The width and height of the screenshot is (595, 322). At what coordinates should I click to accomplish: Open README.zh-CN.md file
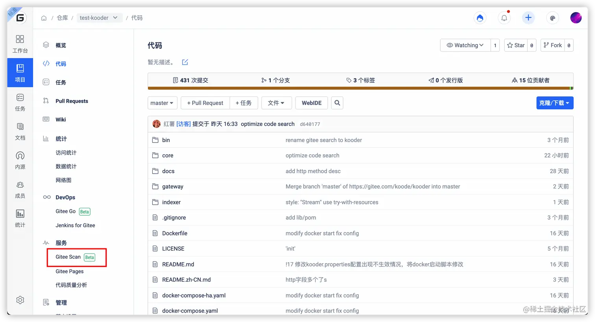click(187, 280)
